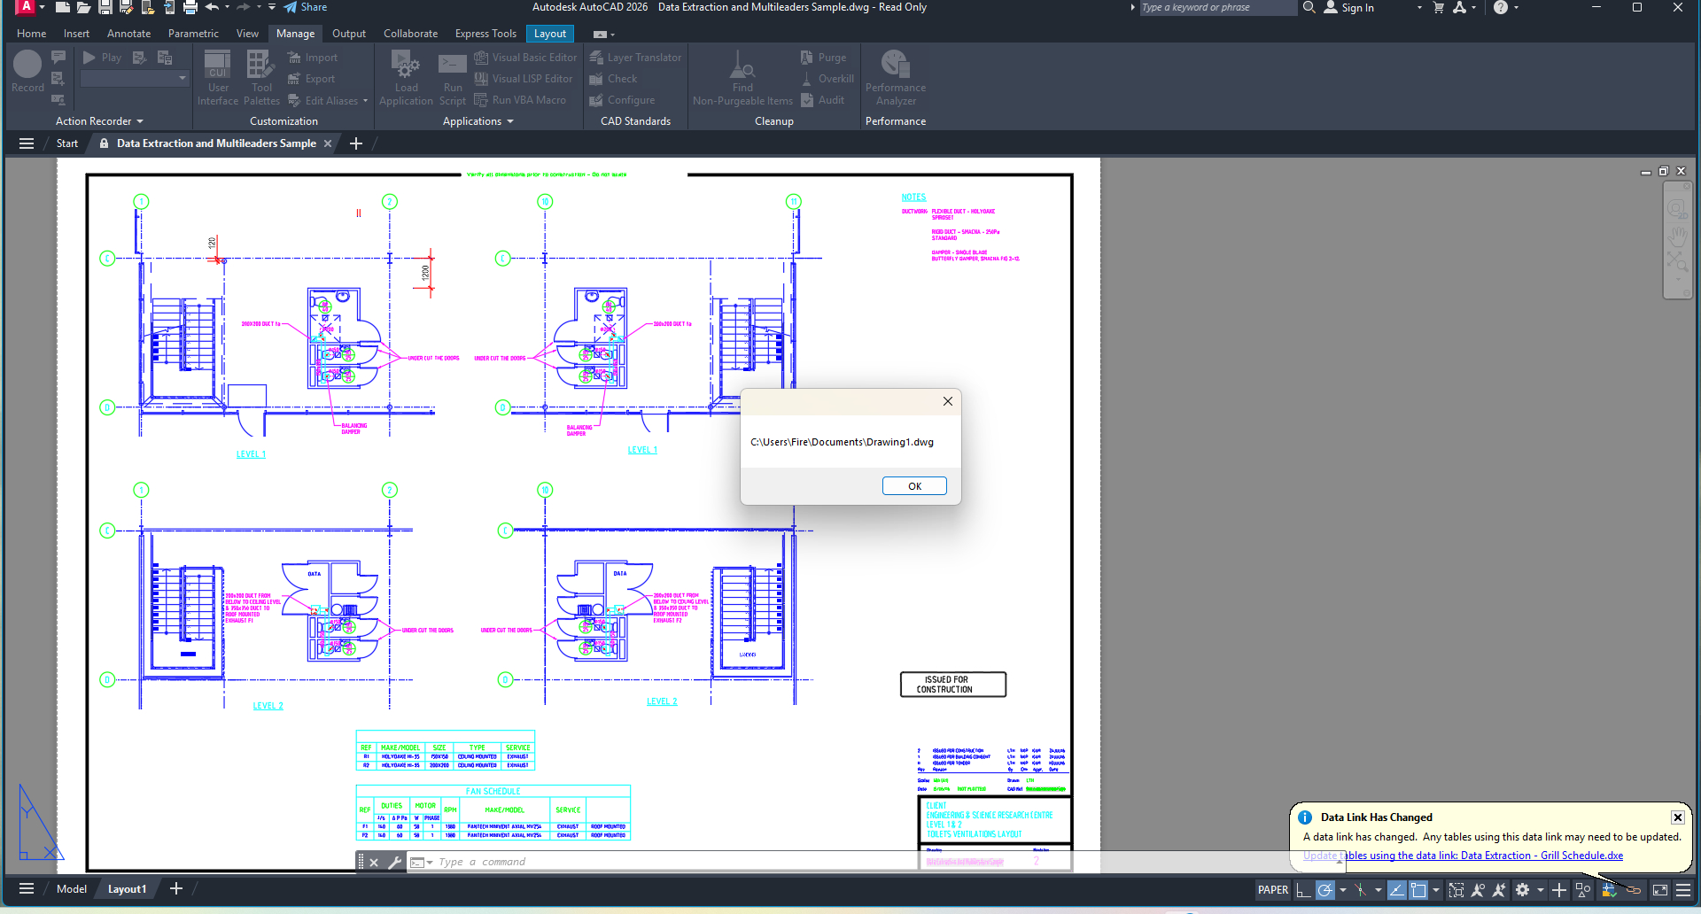The image size is (1701, 914).
Task: Run the Overkill cleanup tool
Action: 827,79
